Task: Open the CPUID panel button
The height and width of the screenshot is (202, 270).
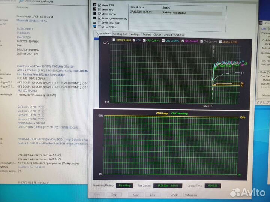Action: click(174, 195)
